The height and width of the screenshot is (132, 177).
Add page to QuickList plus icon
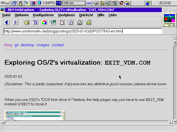pos(71,22)
